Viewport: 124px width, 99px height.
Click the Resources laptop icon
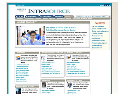tap(44, 85)
